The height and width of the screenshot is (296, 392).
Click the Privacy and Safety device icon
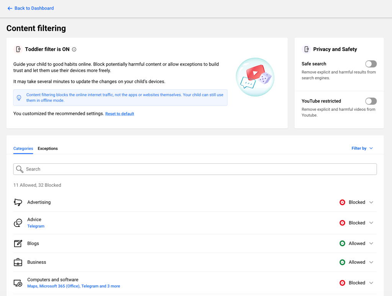306,49
